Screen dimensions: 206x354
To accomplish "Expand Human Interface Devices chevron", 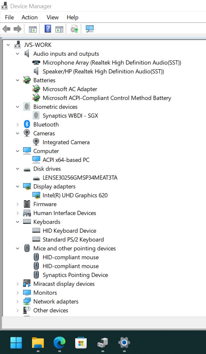I will tap(18, 213).
